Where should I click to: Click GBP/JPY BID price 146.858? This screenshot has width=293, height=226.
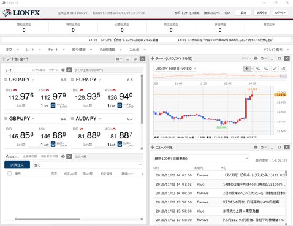pyautogui.click(x=21, y=135)
